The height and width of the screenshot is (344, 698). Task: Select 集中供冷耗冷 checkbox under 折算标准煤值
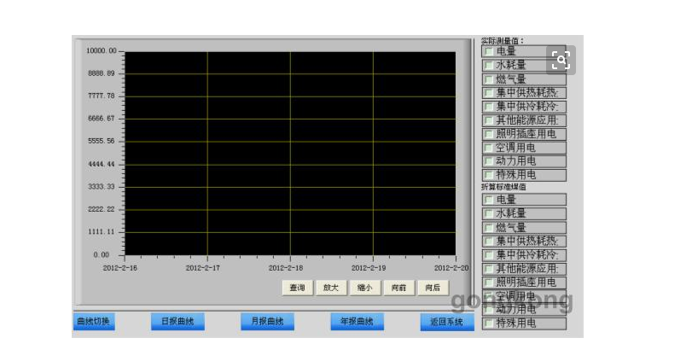click(x=489, y=255)
